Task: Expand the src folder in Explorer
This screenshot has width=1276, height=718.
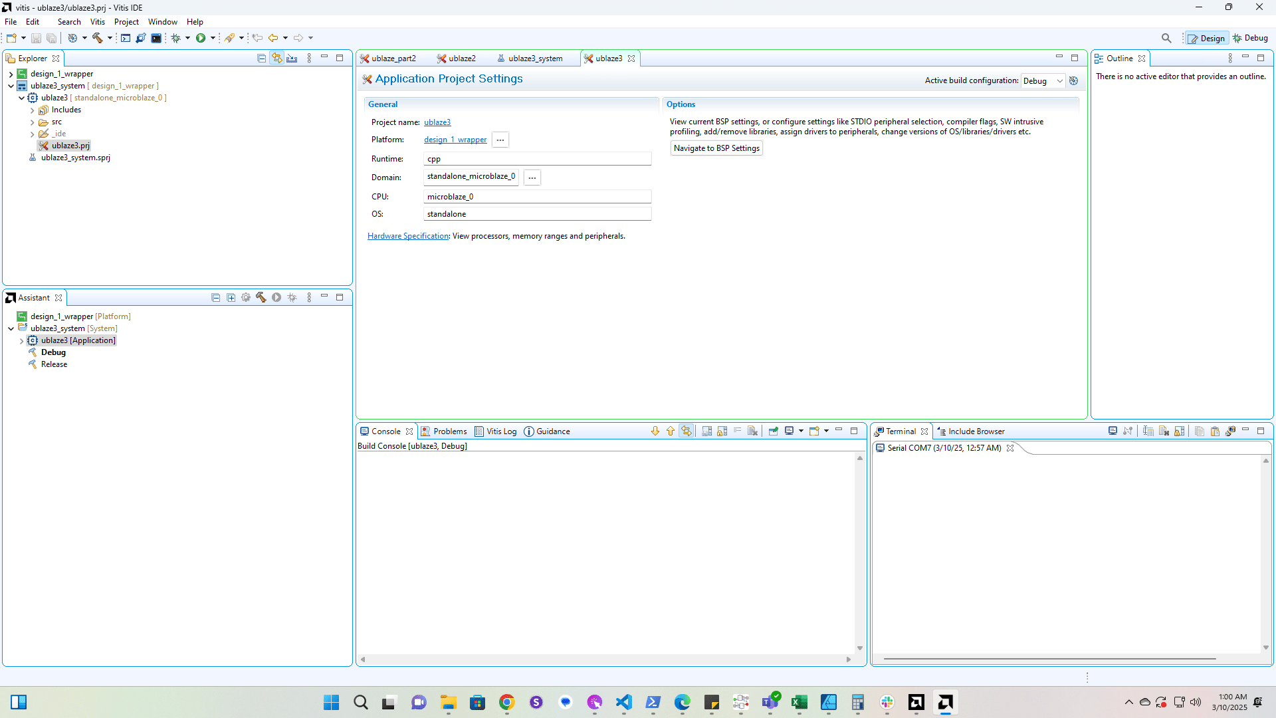Action: click(32, 122)
